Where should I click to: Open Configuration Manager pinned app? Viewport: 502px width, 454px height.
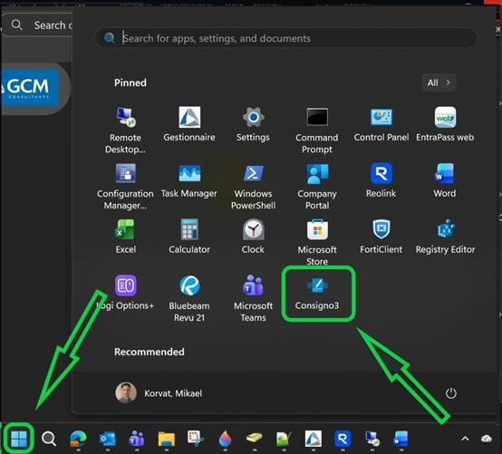125,186
